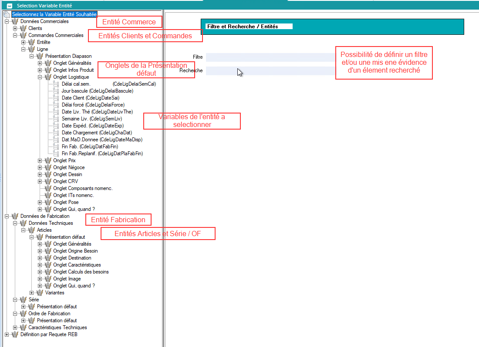Image resolution: width=479 pixels, height=347 pixels.
Task: Click the Clients entity icon
Action: tap(23, 28)
